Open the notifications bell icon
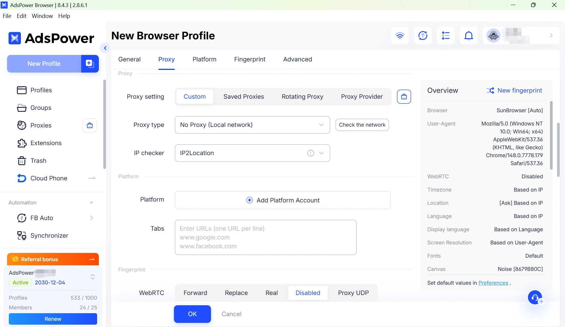Viewport: 565px width, 327px height. pyautogui.click(x=468, y=36)
